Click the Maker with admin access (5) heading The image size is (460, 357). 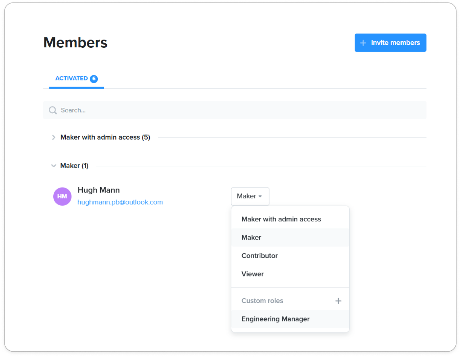(x=105, y=137)
